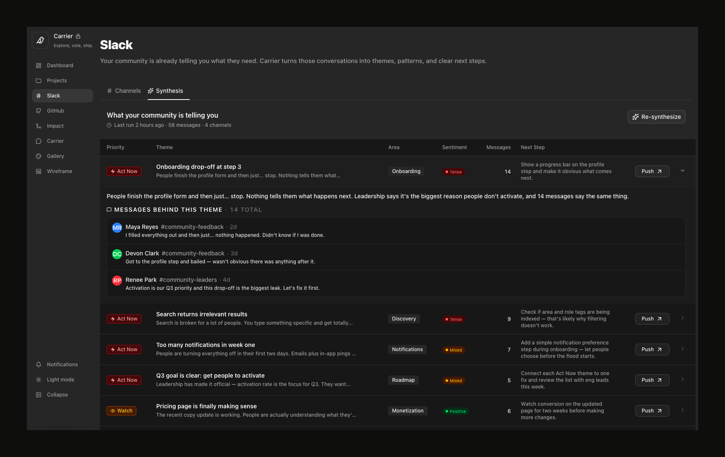Click Renee Park's RP avatar

coord(117,281)
